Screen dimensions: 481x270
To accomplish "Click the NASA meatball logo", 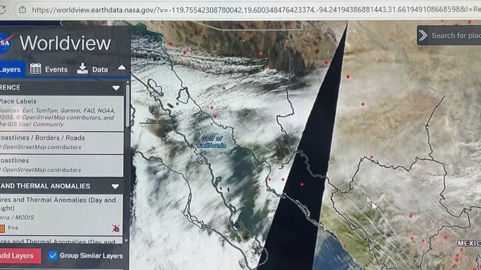I will point(6,43).
